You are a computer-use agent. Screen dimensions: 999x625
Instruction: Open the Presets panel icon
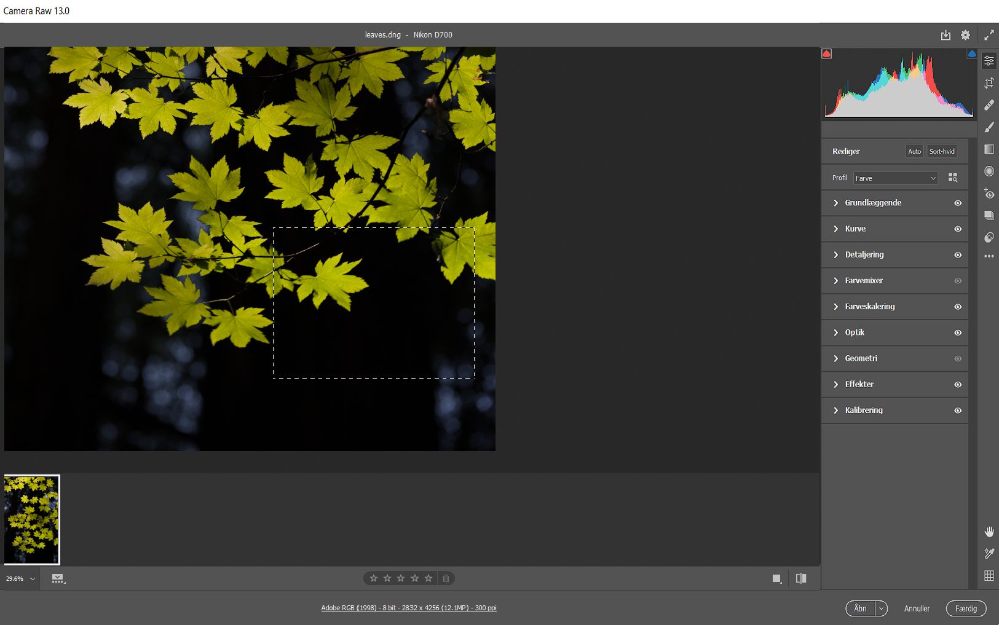pyautogui.click(x=989, y=237)
